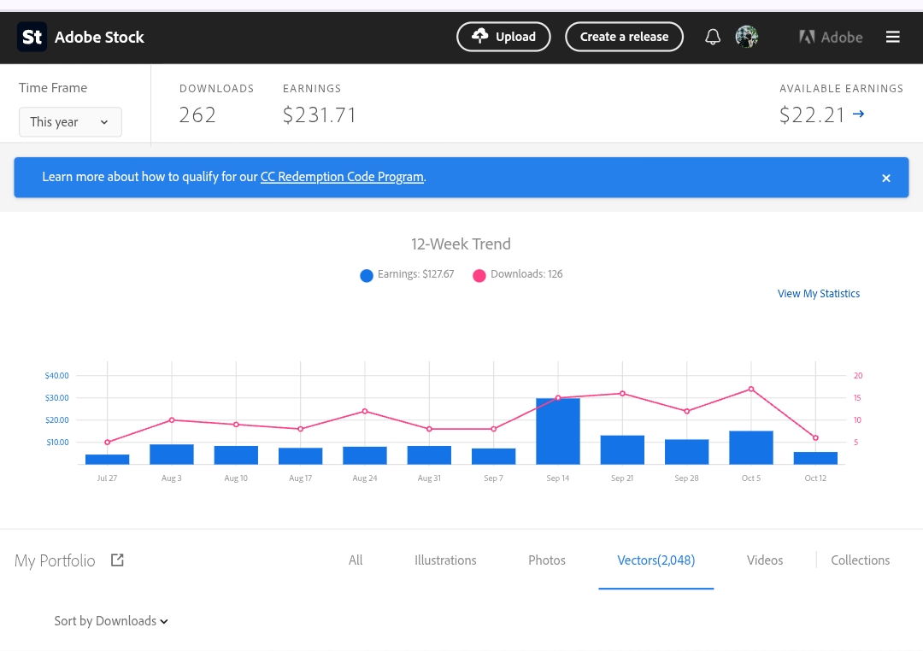Image resolution: width=923 pixels, height=651 pixels.
Task: Click the Aug 3 earnings bar
Action: (171, 455)
